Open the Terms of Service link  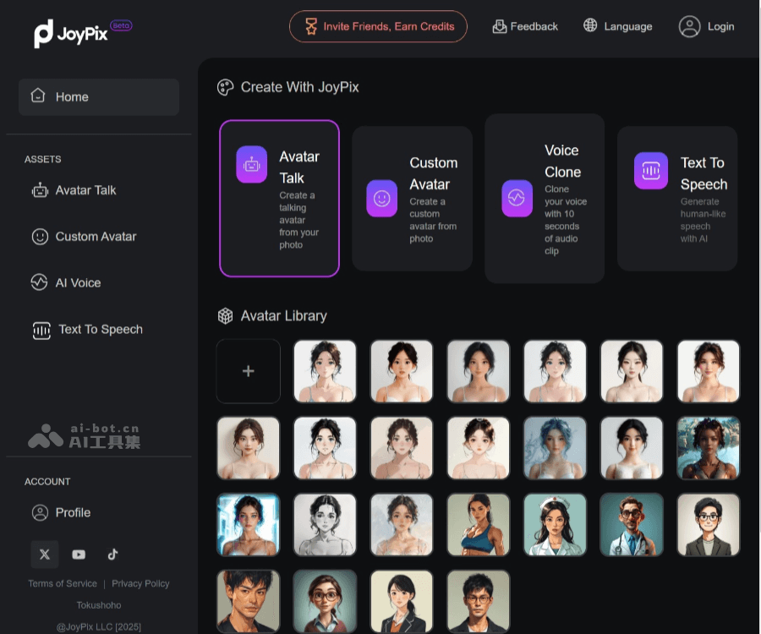pyautogui.click(x=63, y=583)
